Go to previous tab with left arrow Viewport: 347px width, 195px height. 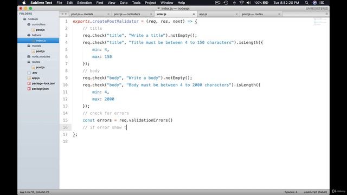tap(62, 14)
